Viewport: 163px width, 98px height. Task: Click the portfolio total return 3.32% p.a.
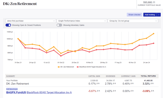click(148, 84)
